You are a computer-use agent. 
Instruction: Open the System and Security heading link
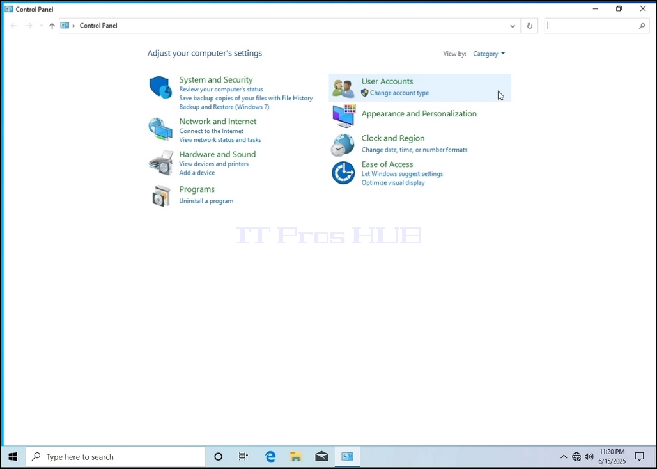pyautogui.click(x=216, y=80)
